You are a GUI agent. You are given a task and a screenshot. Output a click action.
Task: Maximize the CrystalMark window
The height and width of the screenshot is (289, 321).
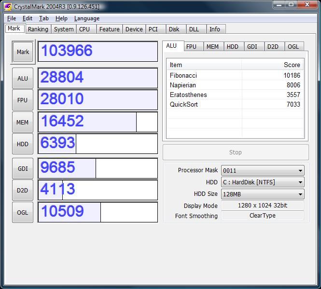point(291,4)
